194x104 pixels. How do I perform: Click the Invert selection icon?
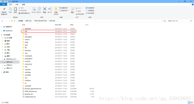(x=87, y=13)
